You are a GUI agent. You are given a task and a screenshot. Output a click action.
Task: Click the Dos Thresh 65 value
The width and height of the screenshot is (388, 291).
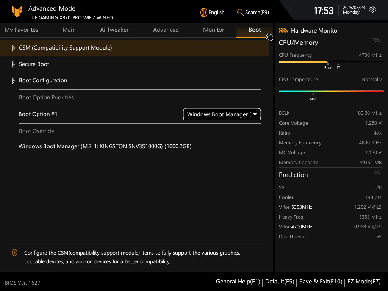coord(379,237)
